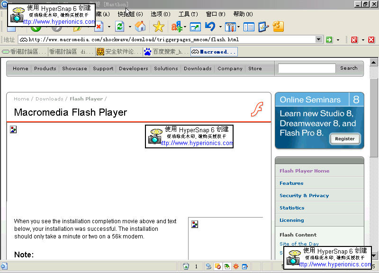Click Developers in the site navigation
The width and height of the screenshot is (379, 273).
point(134,68)
